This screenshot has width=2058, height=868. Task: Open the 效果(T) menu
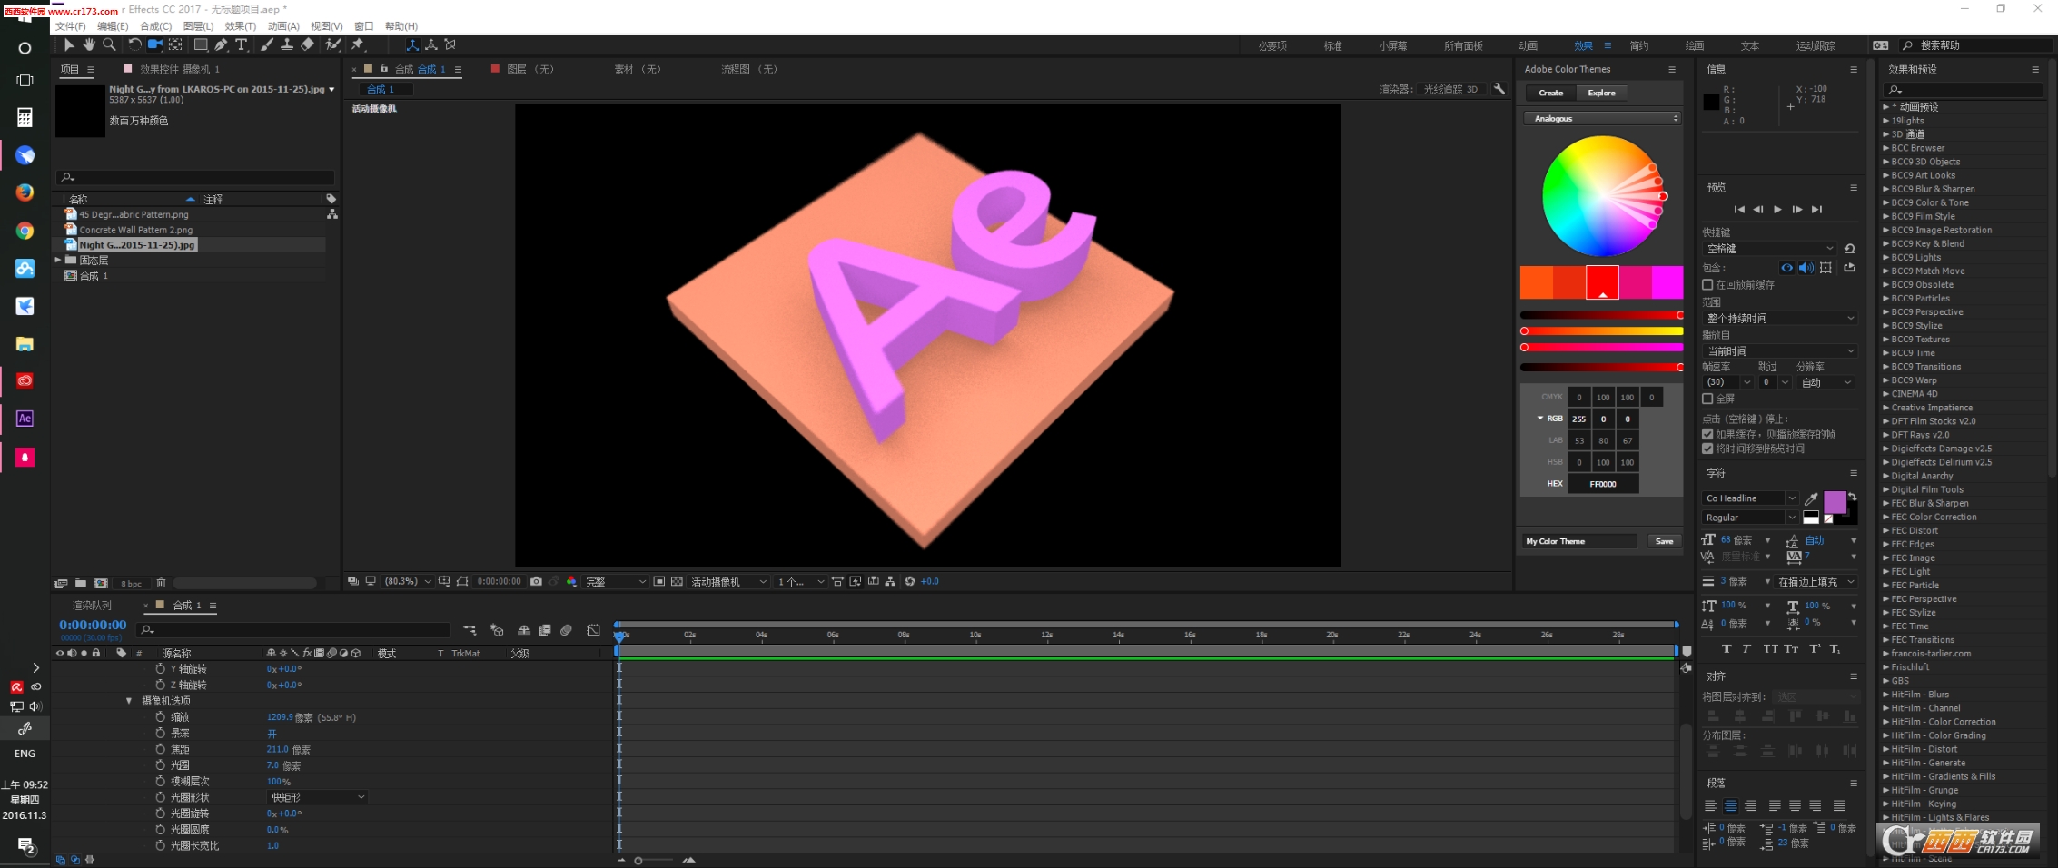(x=241, y=26)
